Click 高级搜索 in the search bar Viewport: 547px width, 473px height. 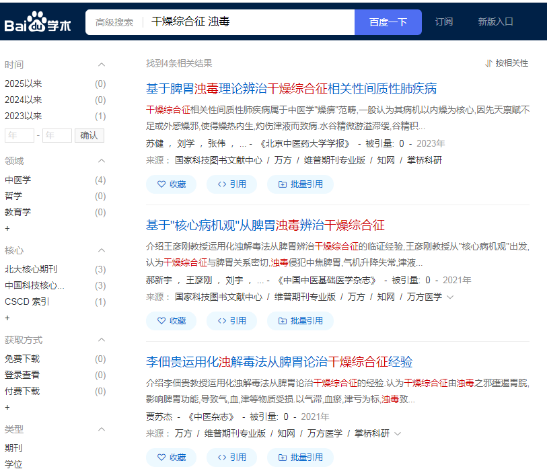[x=114, y=22]
